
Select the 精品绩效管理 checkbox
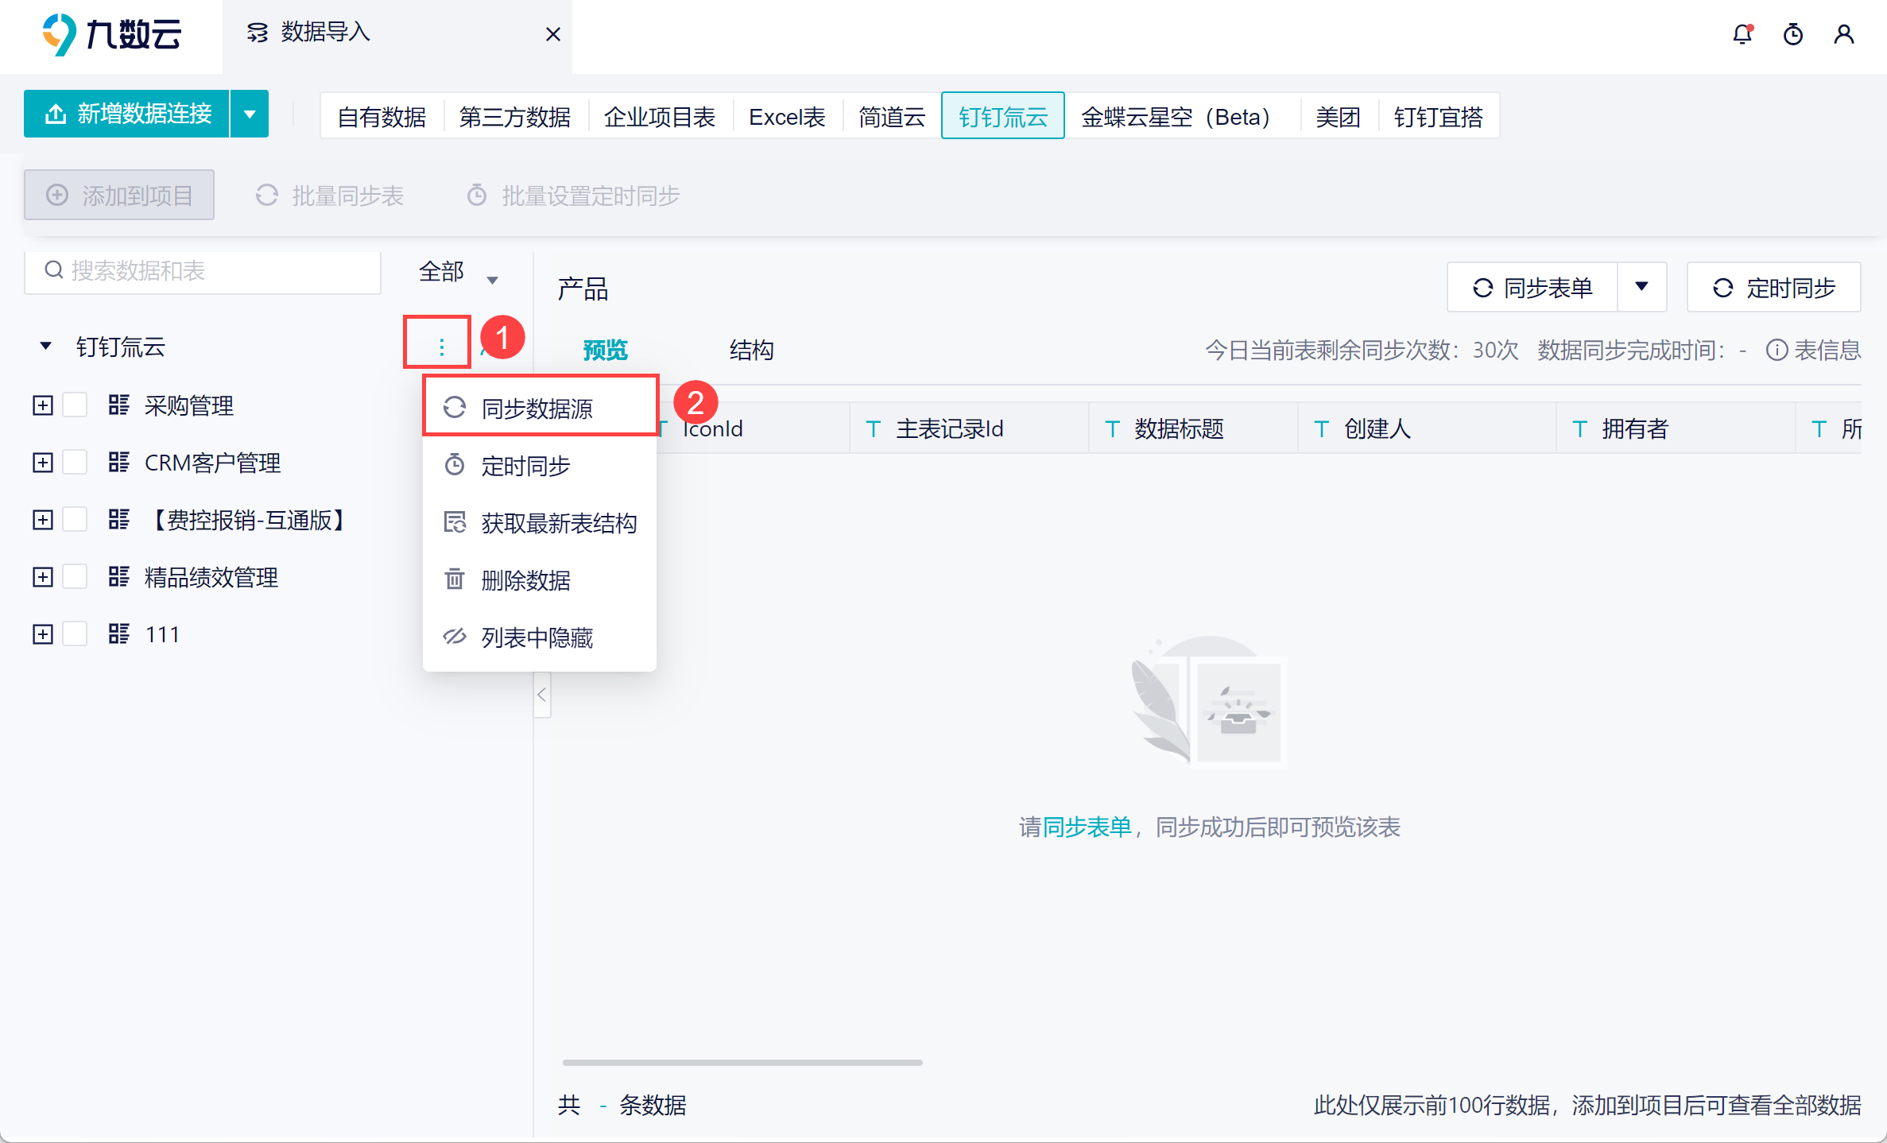(x=76, y=577)
